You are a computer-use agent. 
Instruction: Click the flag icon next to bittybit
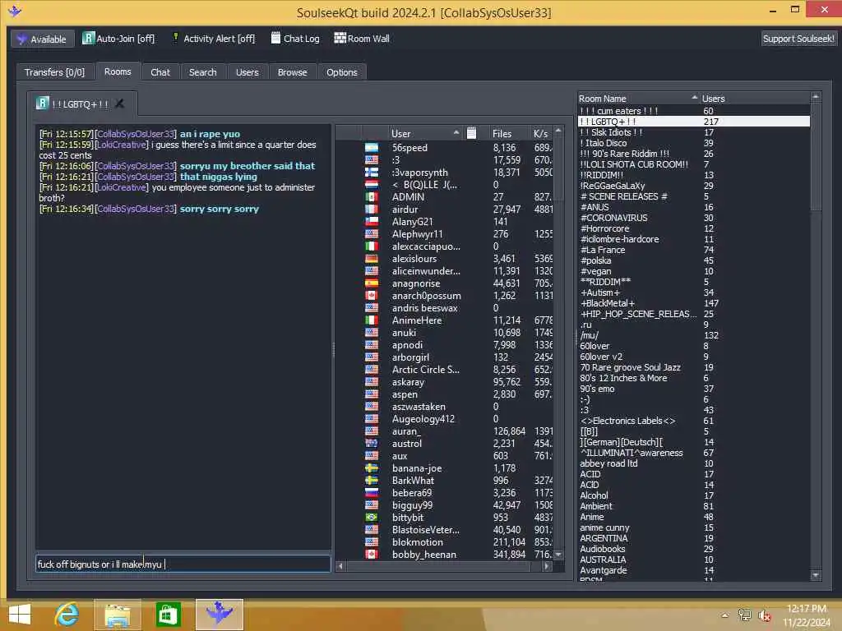tap(372, 518)
